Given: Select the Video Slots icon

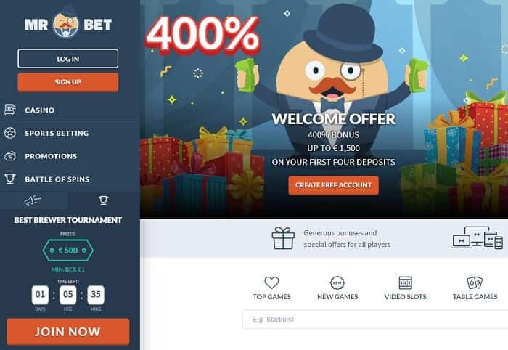Looking at the screenshot, I should tap(405, 282).
